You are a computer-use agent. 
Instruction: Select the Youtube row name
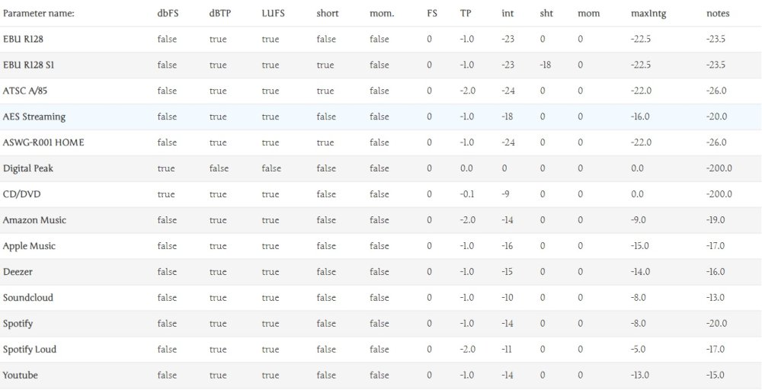pyautogui.click(x=21, y=376)
